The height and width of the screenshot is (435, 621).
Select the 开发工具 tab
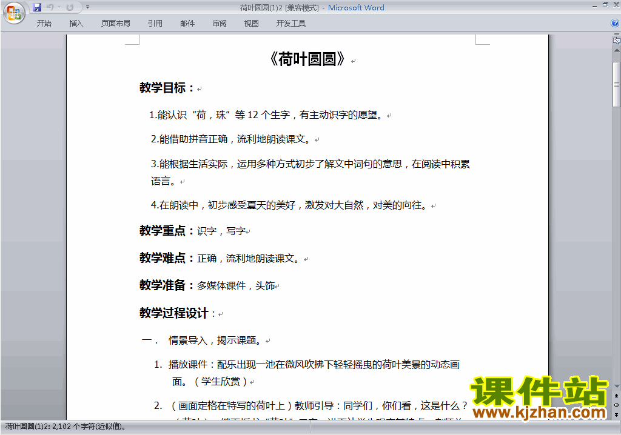291,24
